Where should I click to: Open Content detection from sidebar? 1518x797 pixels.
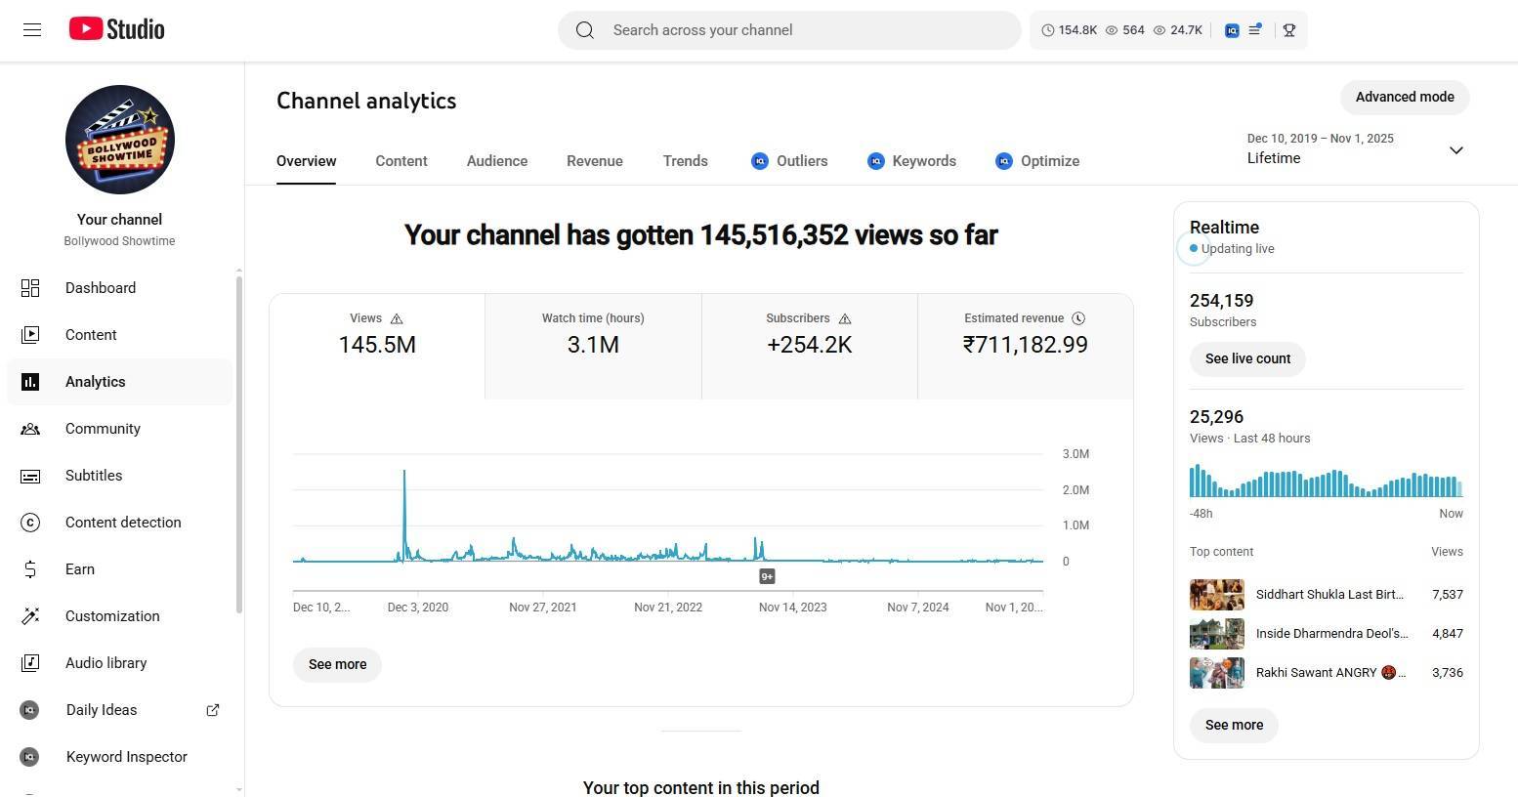pyautogui.click(x=122, y=523)
